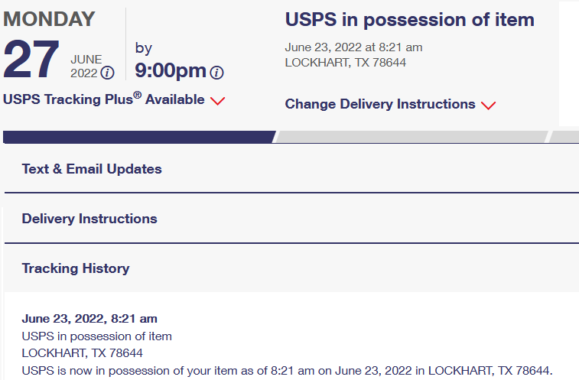This screenshot has width=579, height=380.
Task: Click the 'USPS is now in possession' sentence
Action: [286, 370]
